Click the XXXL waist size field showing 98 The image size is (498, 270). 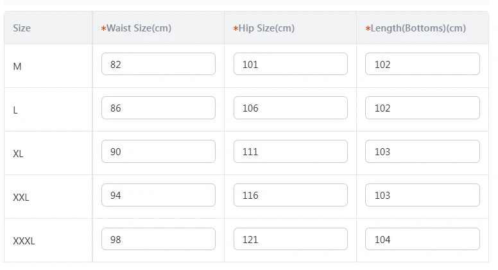point(158,239)
